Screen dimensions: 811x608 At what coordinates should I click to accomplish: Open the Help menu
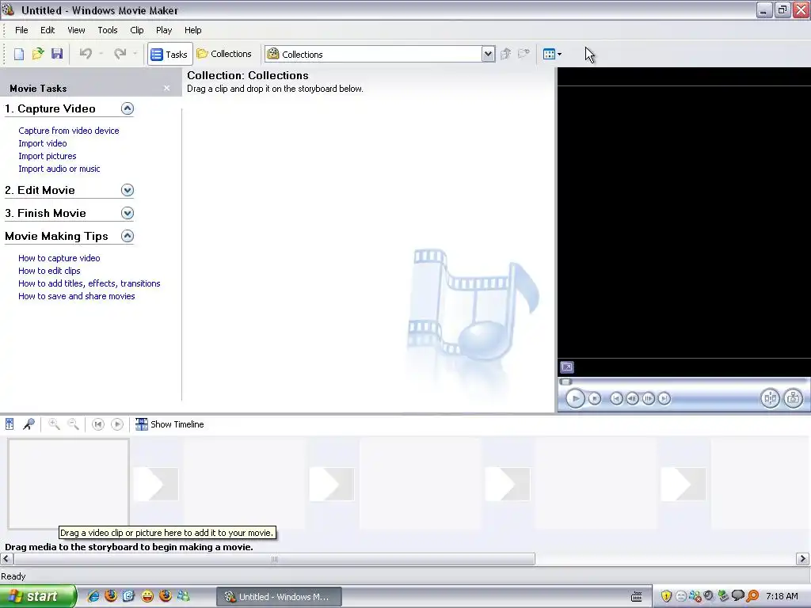coord(193,30)
